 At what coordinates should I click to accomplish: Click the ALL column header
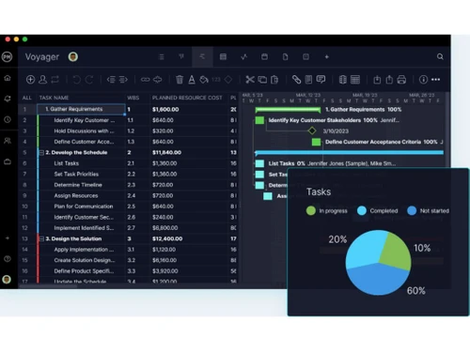27,98
